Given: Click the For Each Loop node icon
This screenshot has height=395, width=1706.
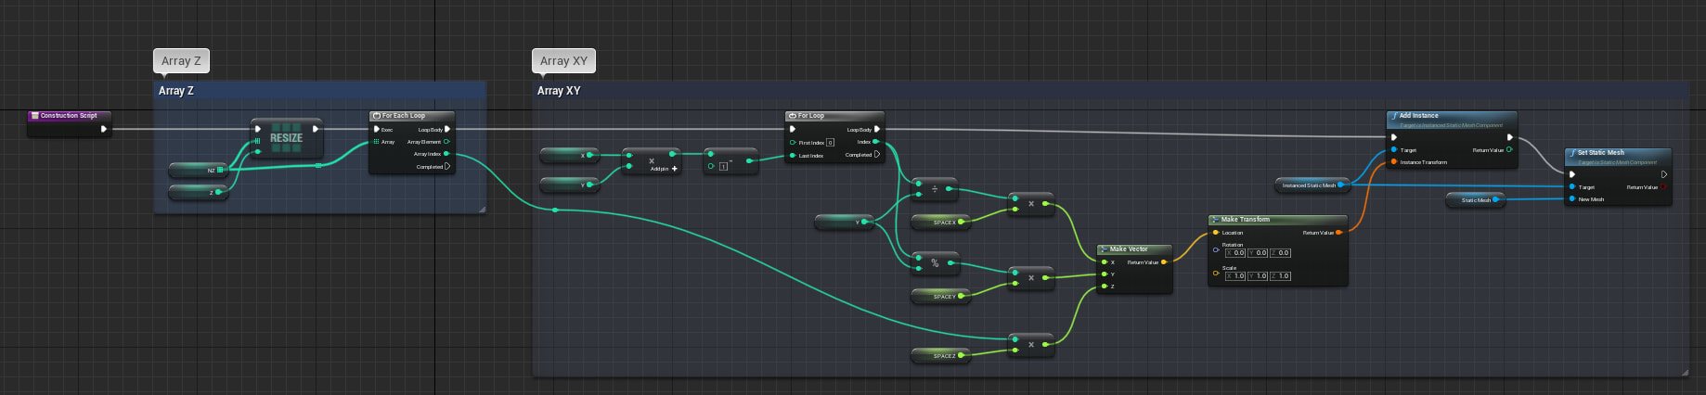Looking at the screenshot, I should 376,116.
